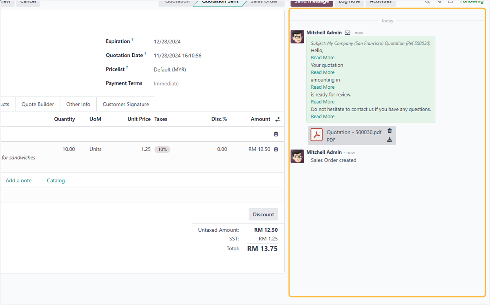This screenshot has height=305, width=490.
Task: Click the Taxes column header
Action: tap(161, 119)
